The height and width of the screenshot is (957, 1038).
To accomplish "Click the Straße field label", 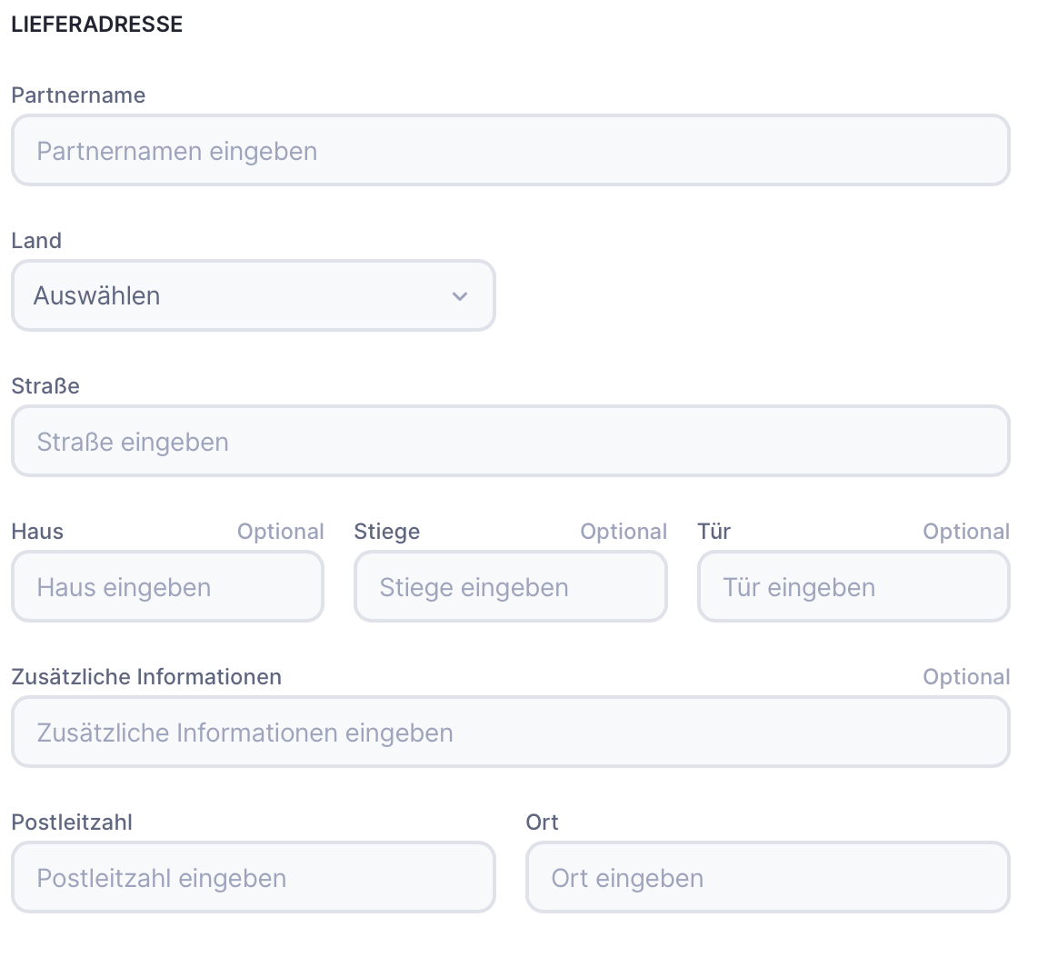I will pos(45,386).
